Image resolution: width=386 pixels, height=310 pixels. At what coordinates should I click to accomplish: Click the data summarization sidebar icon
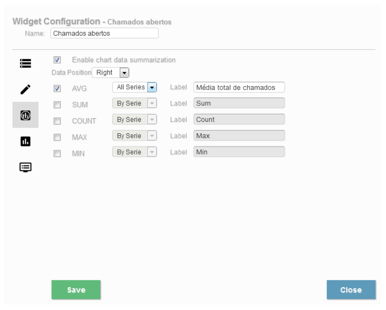tap(25, 115)
